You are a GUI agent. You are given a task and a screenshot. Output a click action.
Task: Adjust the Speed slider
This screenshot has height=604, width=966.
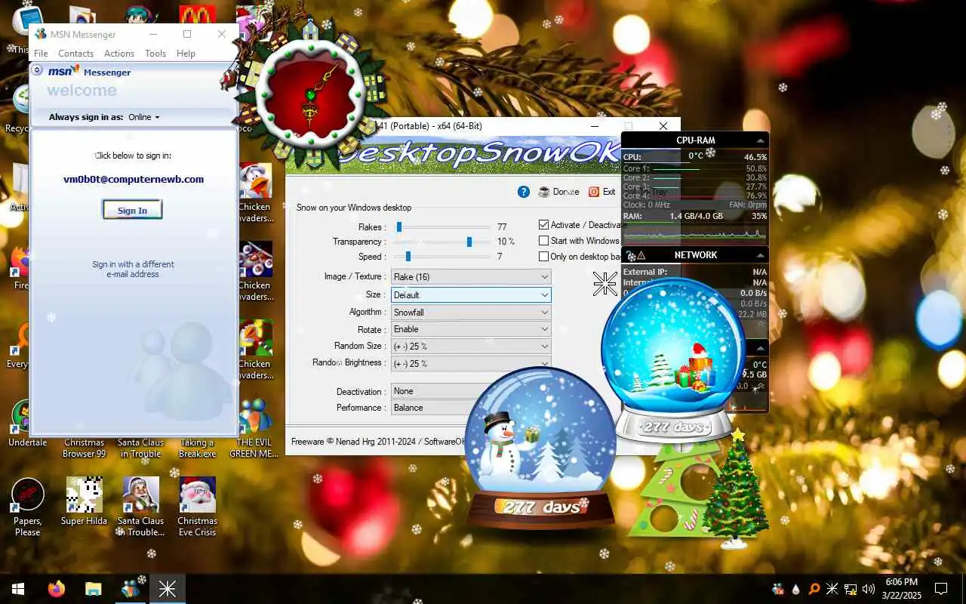441,257
